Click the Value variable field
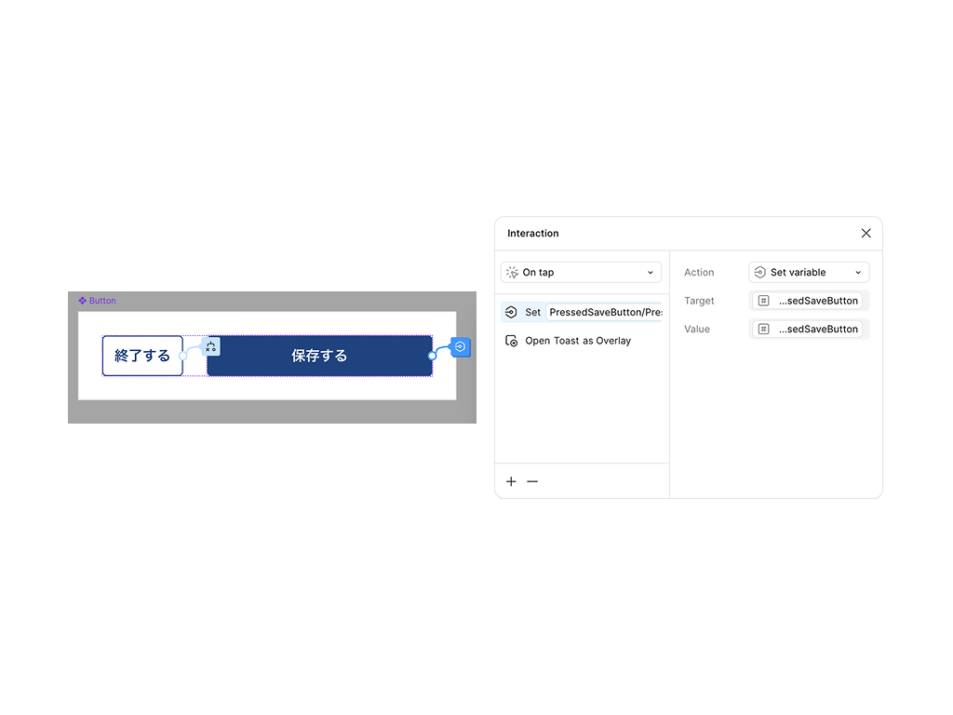This screenshot has height=715, width=953. (809, 329)
